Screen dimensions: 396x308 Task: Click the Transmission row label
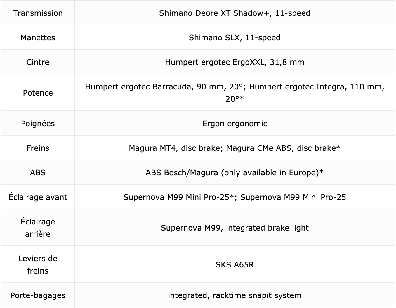(38, 13)
